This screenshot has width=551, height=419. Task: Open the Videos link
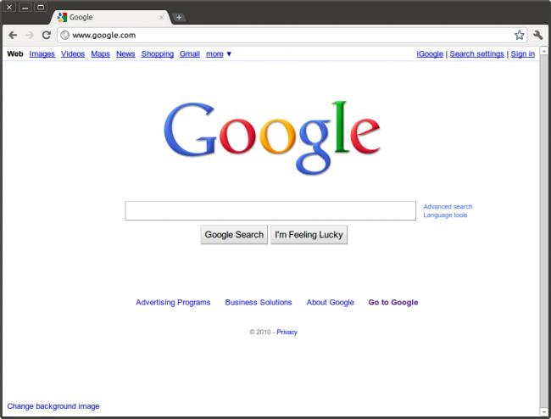73,53
